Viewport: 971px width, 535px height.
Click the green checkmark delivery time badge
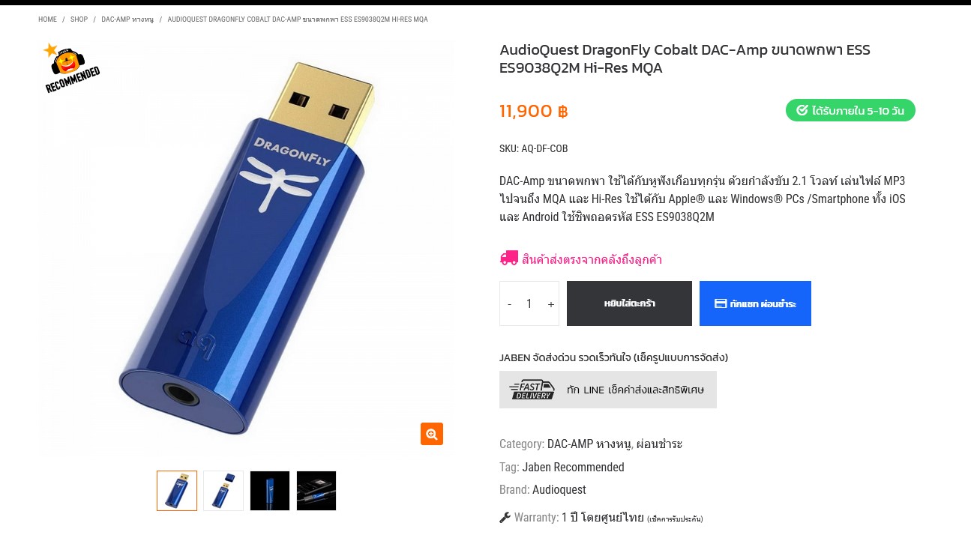click(x=850, y=110)
